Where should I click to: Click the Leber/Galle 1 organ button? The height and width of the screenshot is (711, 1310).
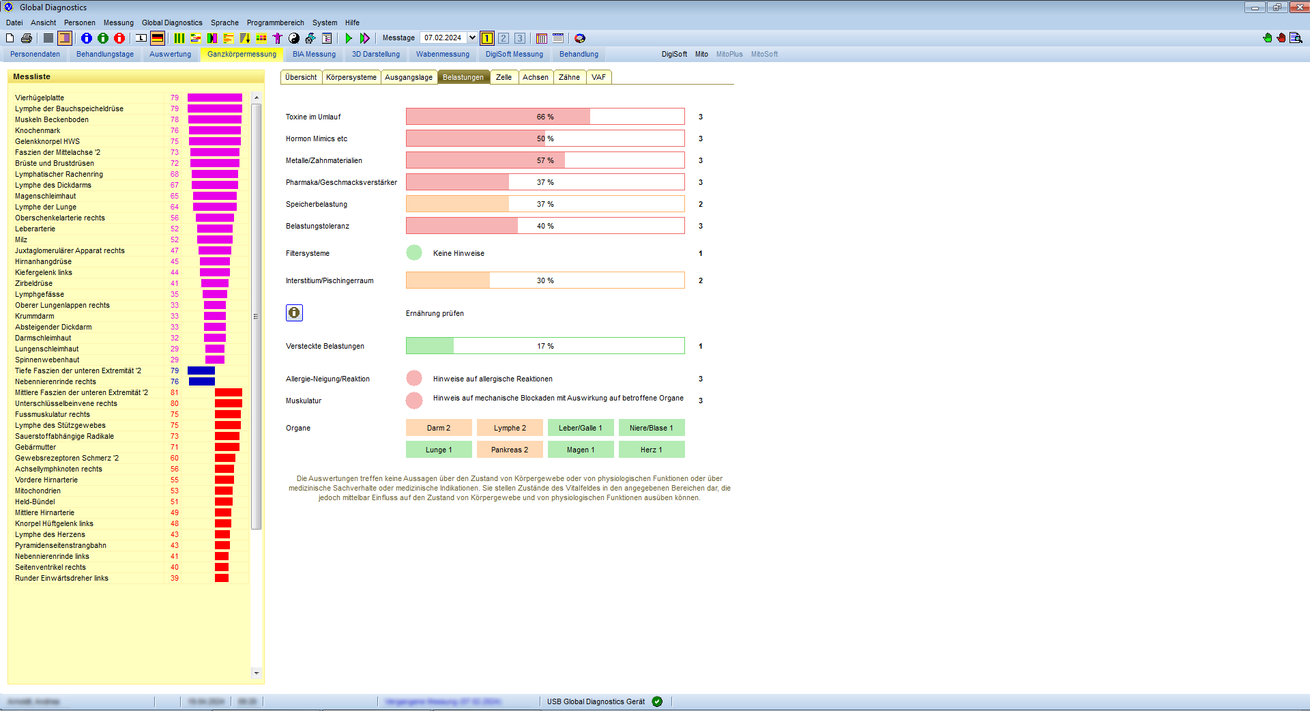581,428
